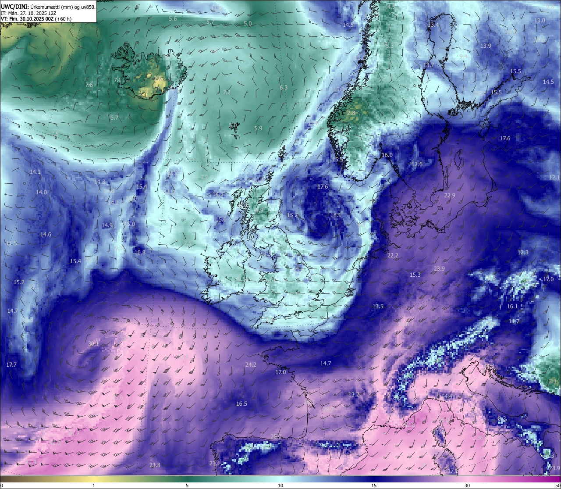Image resolution: width=561 pixels, height=489 pixels.
Task: Click the 16.1 map value
Action: [512, 306]
